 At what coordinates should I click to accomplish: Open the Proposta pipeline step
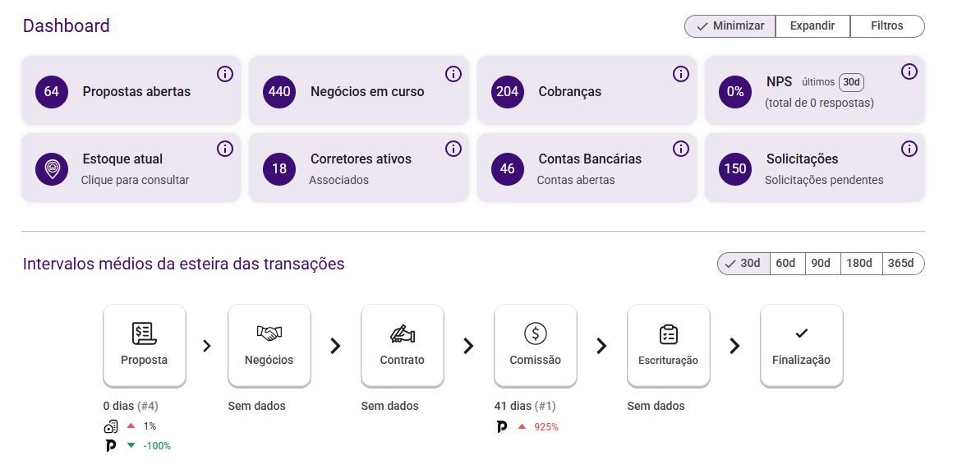145,345
